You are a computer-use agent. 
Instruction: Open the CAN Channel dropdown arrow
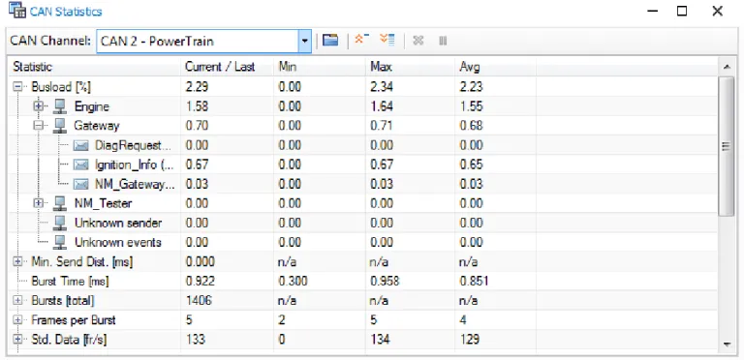pyautogui.click(x=304, y=42)
